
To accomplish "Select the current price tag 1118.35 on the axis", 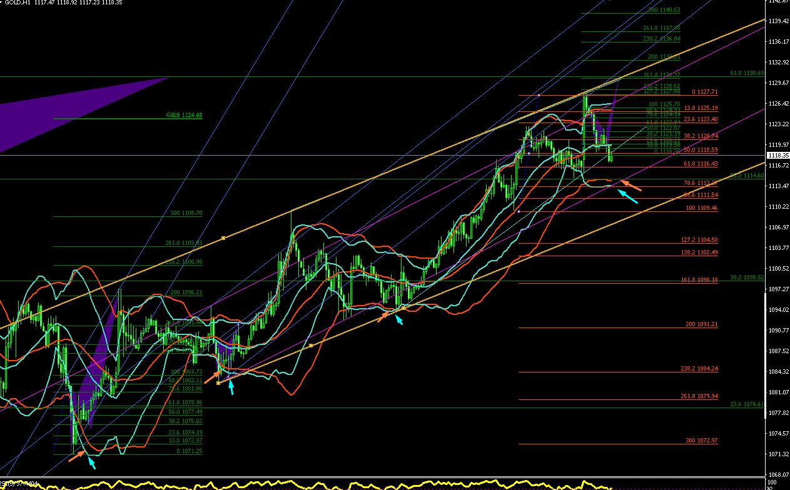I will point(779,155).
